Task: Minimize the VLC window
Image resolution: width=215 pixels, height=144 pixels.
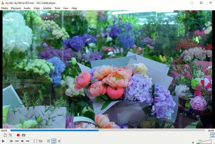Action: click(192, 3)
